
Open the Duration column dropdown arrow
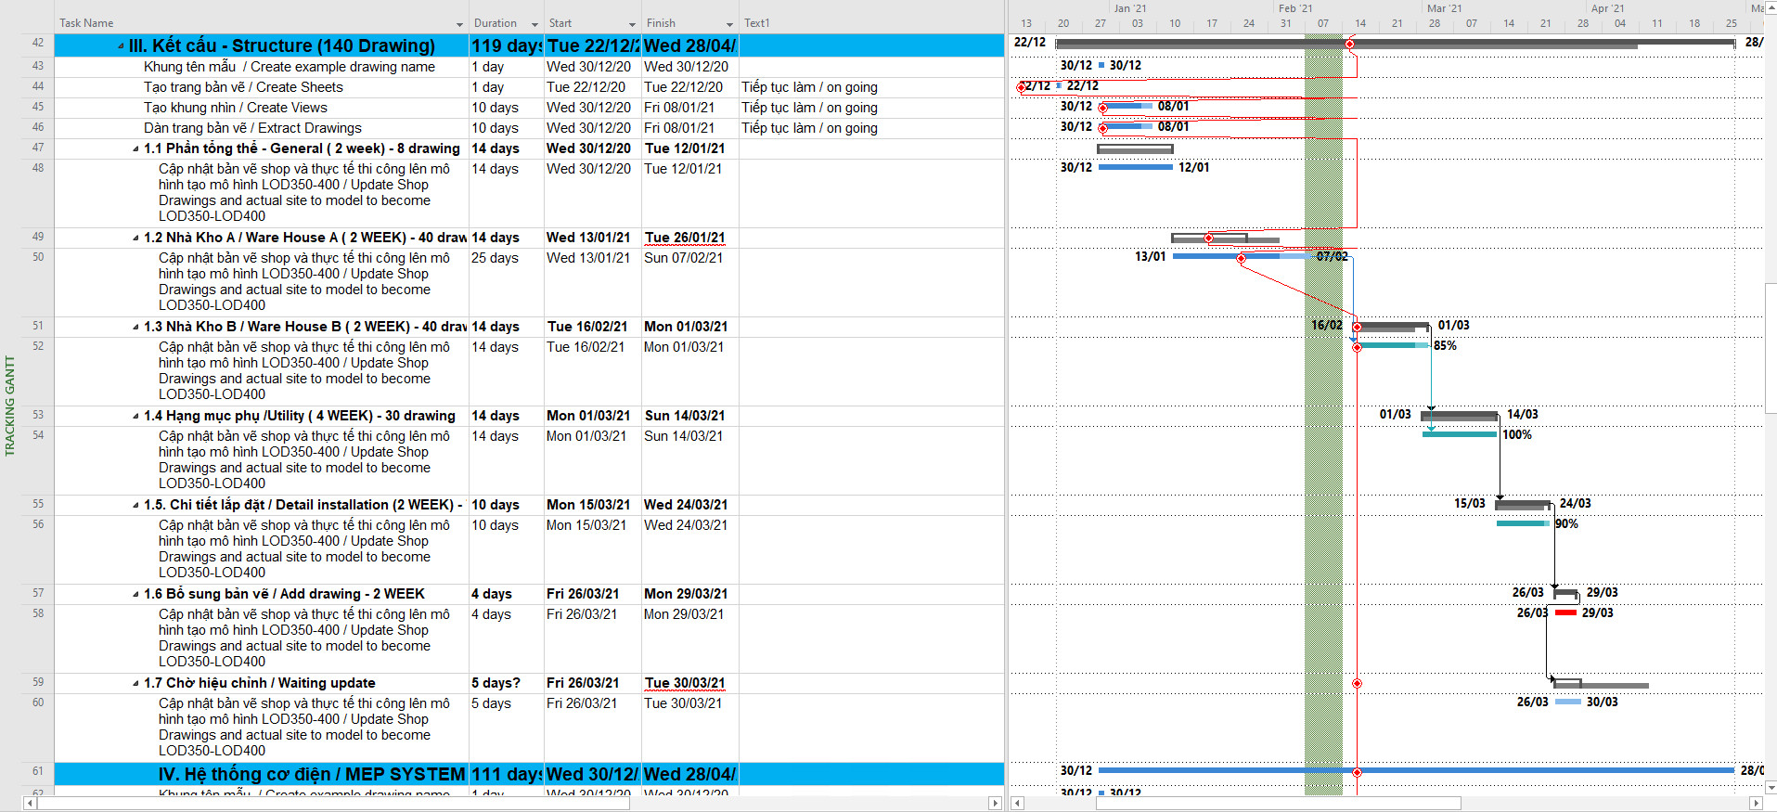[x=534, y=24]
